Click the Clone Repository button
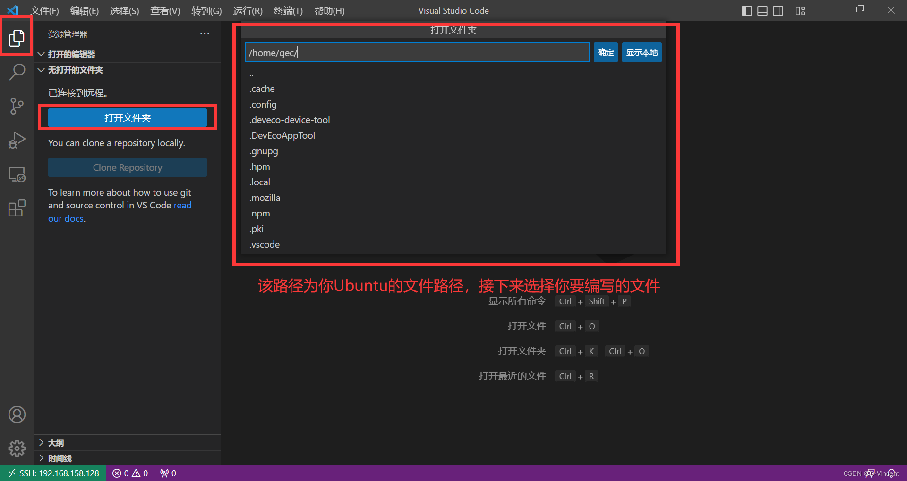907x481 pixels. point(128,167)
